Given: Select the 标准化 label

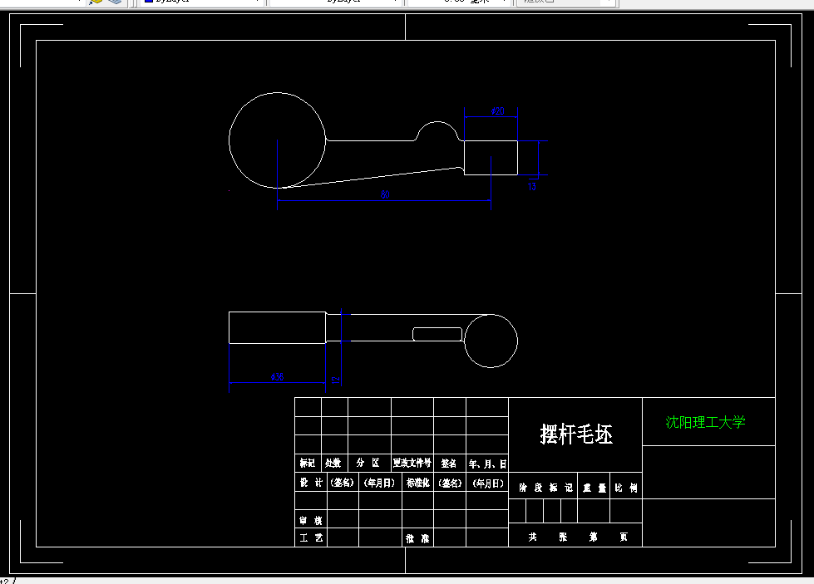Looking at the screenshot, I should (x=418, y=483).
